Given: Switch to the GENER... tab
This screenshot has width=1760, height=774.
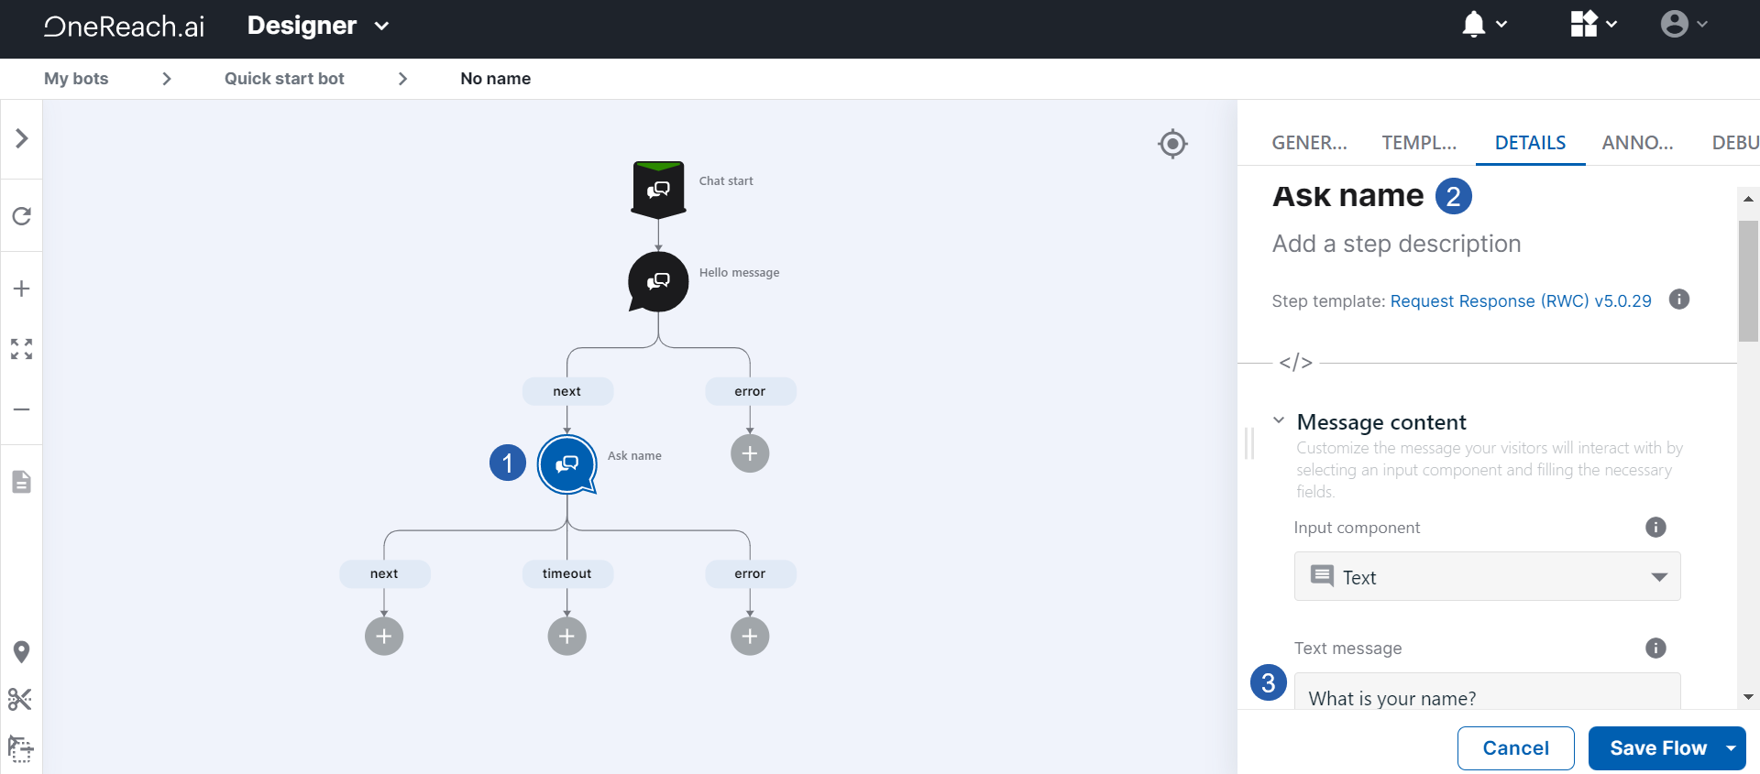Looking at the screenshot, I should coord(1309,143).
